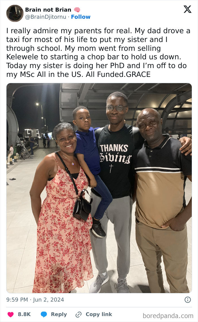This screenshot has width=198, height=322.
Task: Follow the @BrainDjitornu account
Action: [81, 17]
